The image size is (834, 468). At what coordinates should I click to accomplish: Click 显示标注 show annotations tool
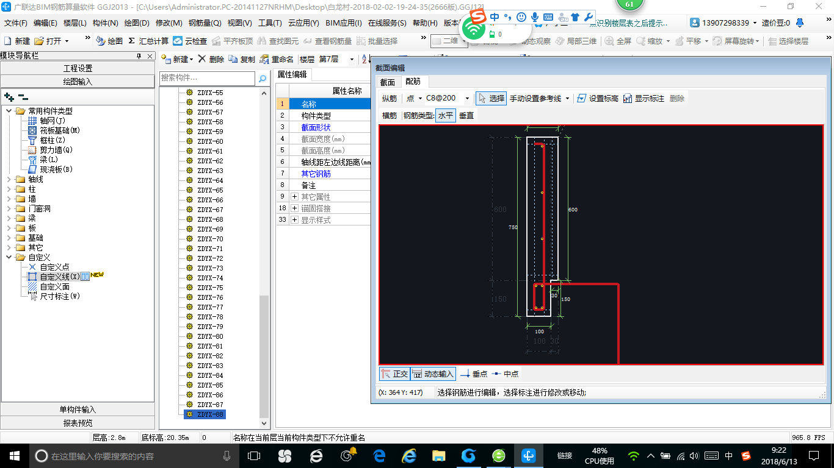pos(644,98)
